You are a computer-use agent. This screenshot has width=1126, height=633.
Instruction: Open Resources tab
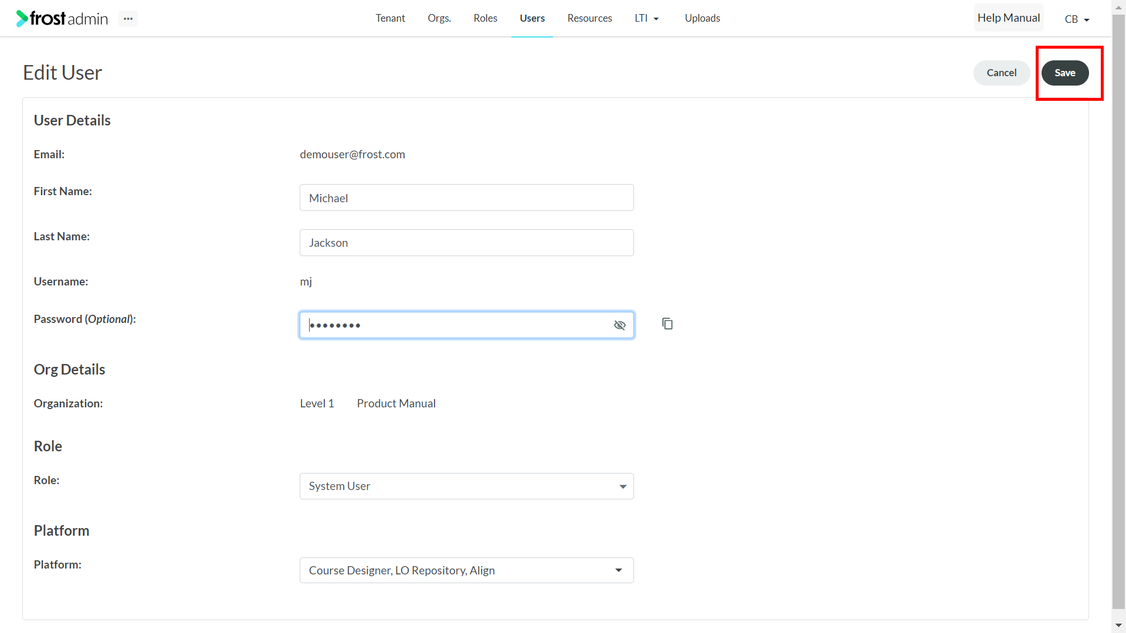click(589, 18)
